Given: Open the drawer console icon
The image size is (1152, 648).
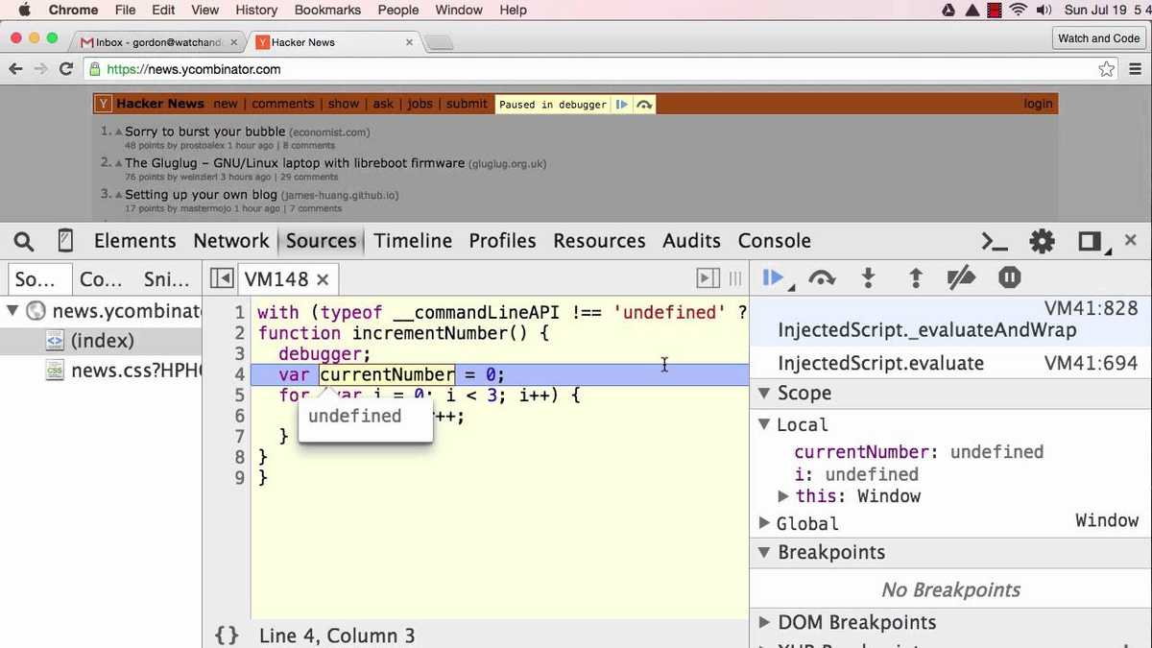Looking at the screenshot, I should click(x=995, y=242).
